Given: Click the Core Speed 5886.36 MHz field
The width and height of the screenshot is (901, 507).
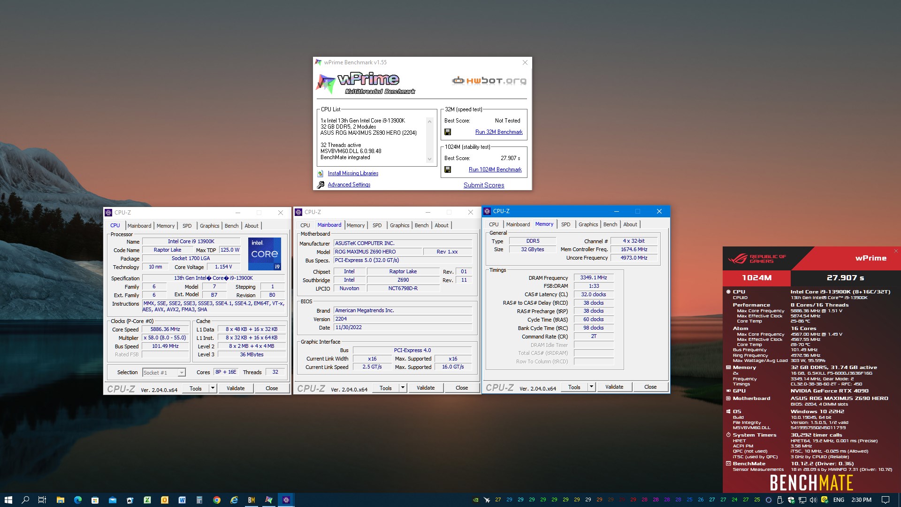Looking at the screenshot, I should pos(165,330).
